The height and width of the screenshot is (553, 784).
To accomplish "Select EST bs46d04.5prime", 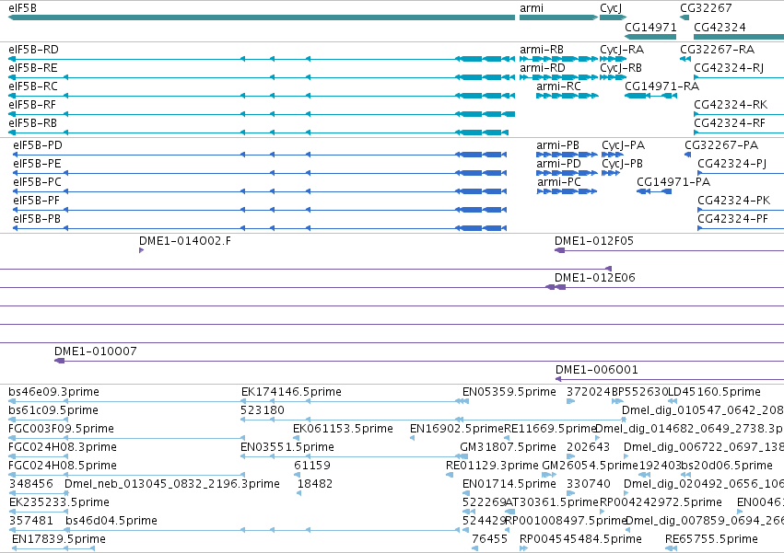I will tap(263, 530).
